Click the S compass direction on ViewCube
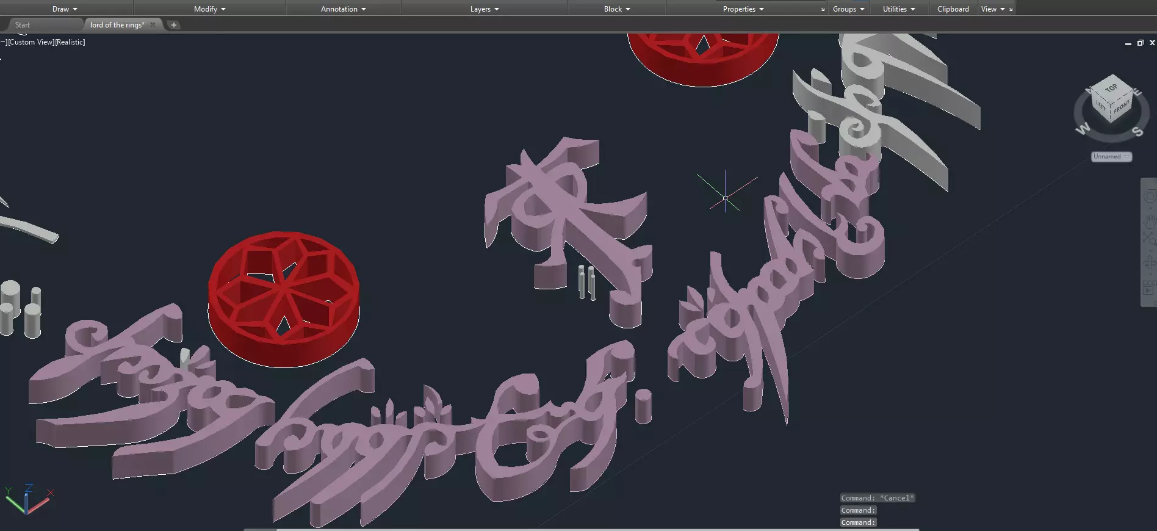The height and width of the screenshot is (531, 1157). click(1137, 131)
